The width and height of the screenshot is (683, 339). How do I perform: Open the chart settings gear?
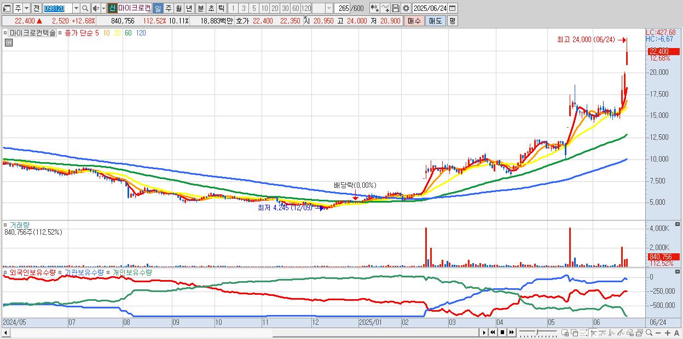406,8
